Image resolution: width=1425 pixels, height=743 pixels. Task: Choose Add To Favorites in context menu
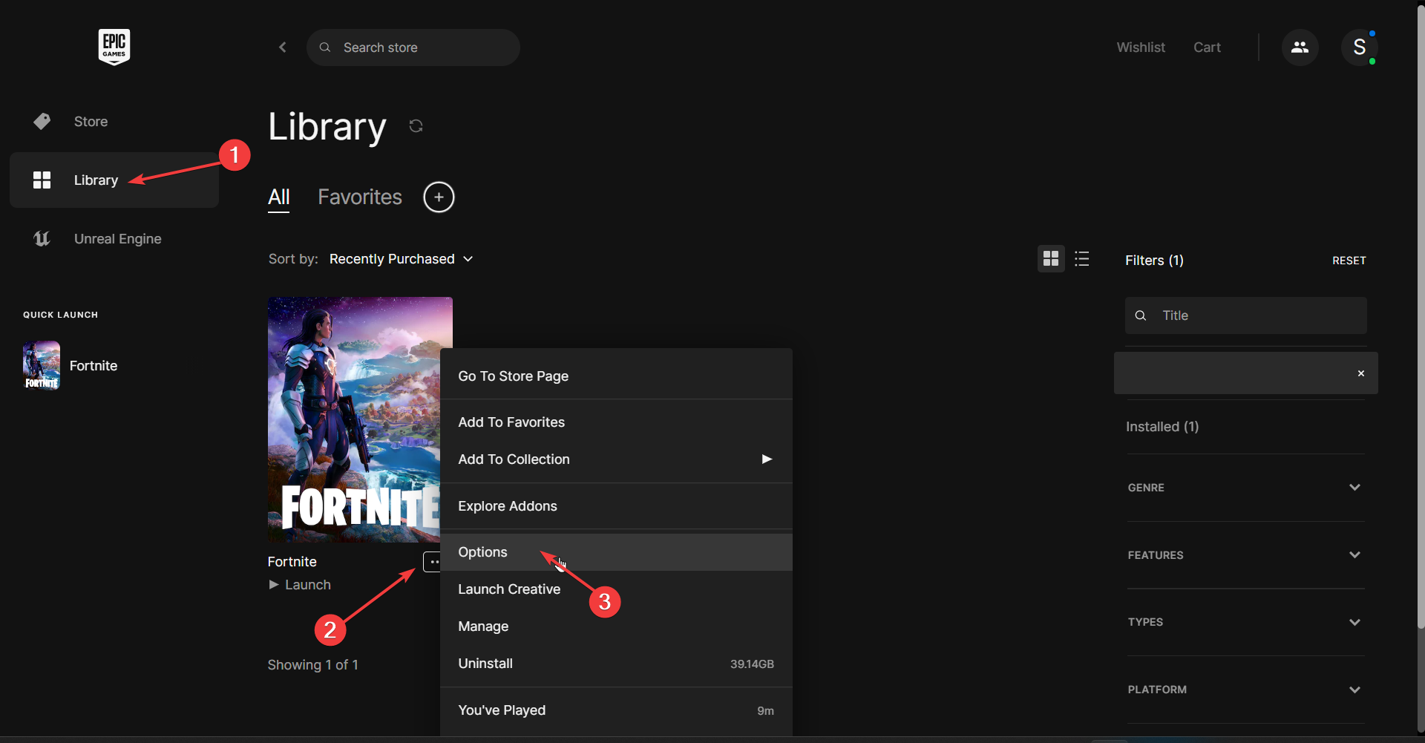(616, 422)
